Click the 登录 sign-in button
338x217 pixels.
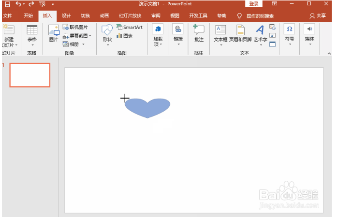click(254, 4)
